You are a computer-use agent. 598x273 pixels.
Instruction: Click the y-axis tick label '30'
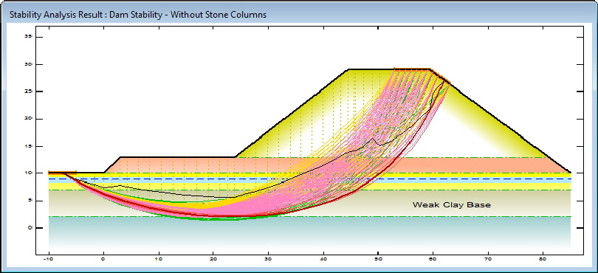pos(28,64)
